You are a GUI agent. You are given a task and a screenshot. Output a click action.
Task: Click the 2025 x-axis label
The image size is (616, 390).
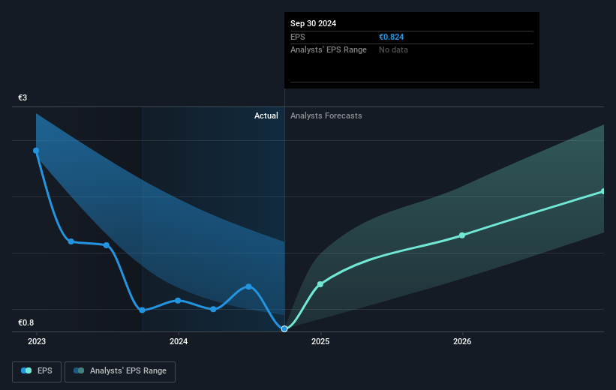(320, 341)
